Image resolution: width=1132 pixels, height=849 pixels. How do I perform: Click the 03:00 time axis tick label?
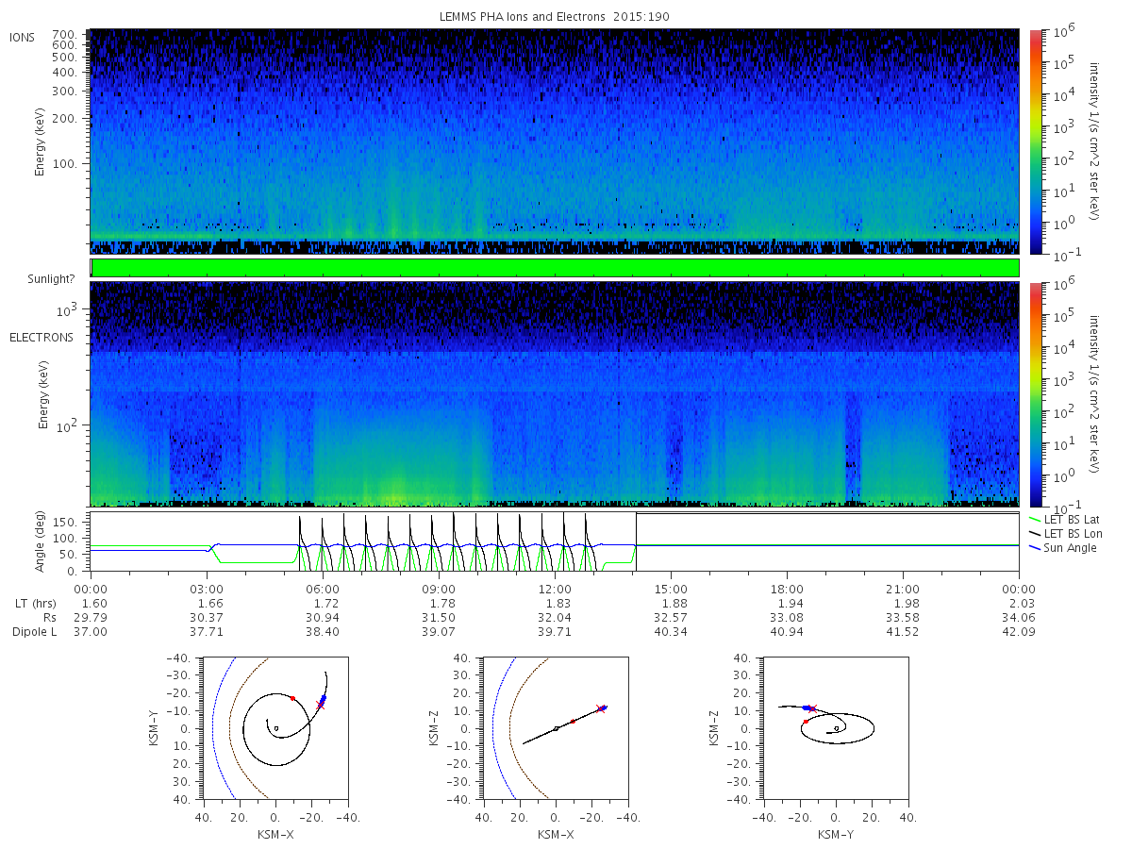[x=207, y=589]
